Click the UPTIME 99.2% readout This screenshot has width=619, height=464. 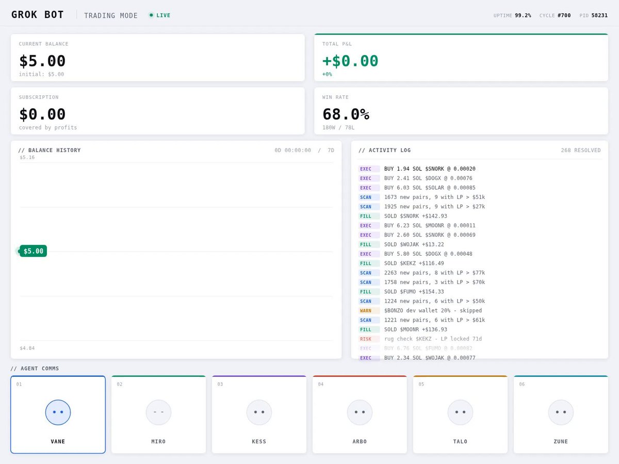(512, 15)
